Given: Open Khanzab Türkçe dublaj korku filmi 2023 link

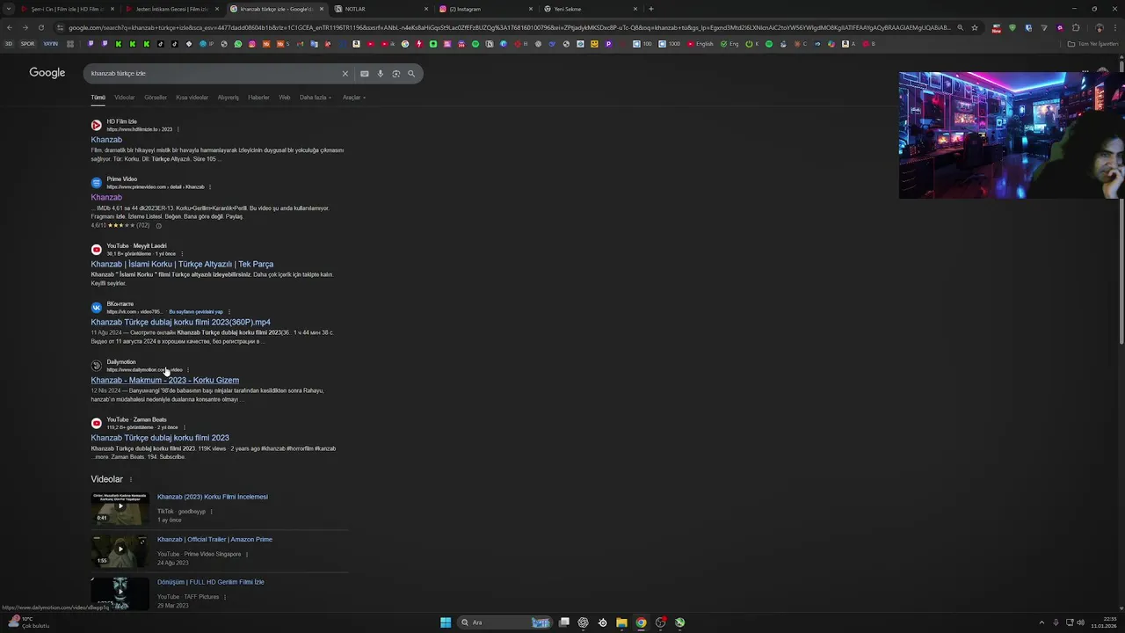Looking at the screenshot, I should 160,438.
